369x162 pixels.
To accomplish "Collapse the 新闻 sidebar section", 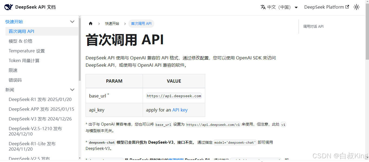I will pos(72,90).
